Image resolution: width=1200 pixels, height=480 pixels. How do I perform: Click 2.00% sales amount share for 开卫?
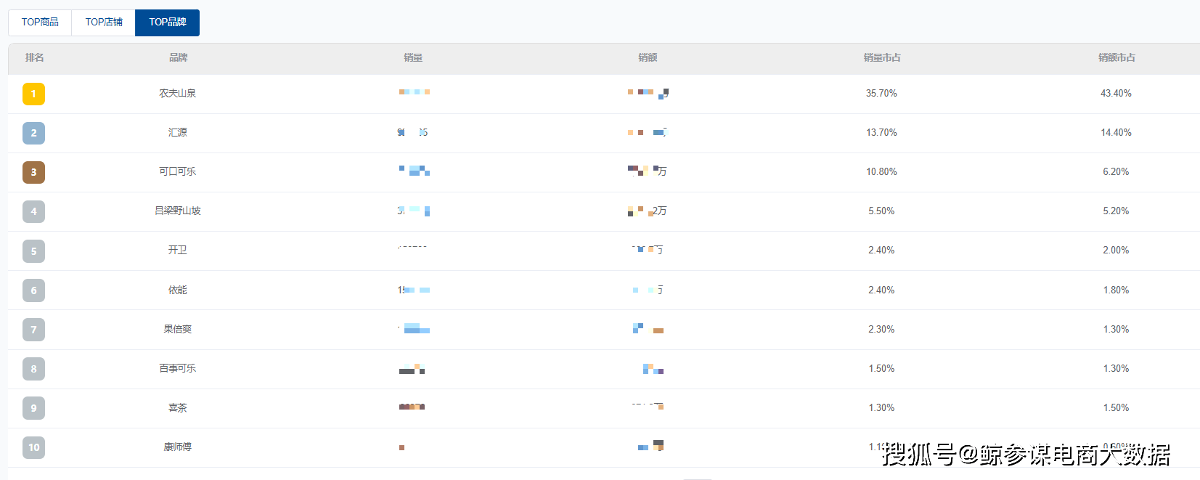tap(1116, 251)
